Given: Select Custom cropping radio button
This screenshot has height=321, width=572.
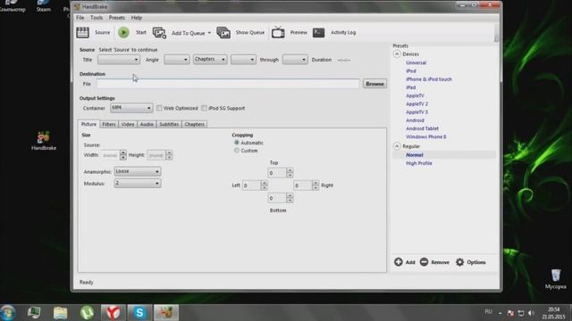Looking at the screenshot, I should 237,151.
